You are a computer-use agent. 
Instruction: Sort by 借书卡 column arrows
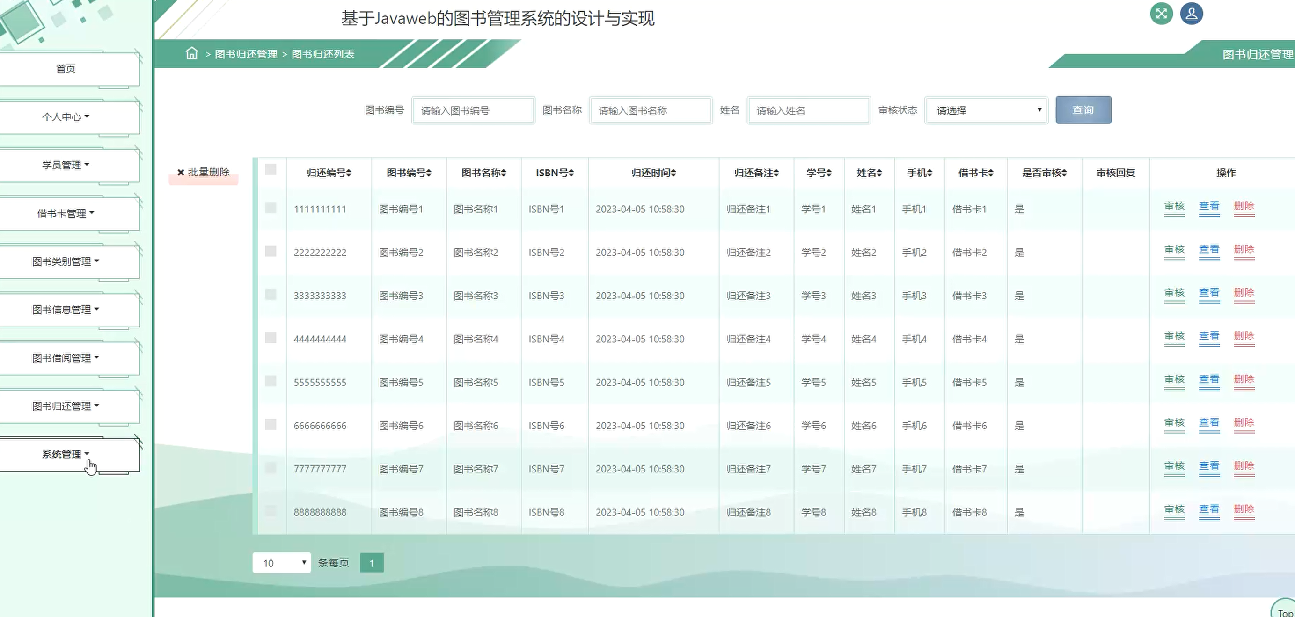click(x=991, y=173)
